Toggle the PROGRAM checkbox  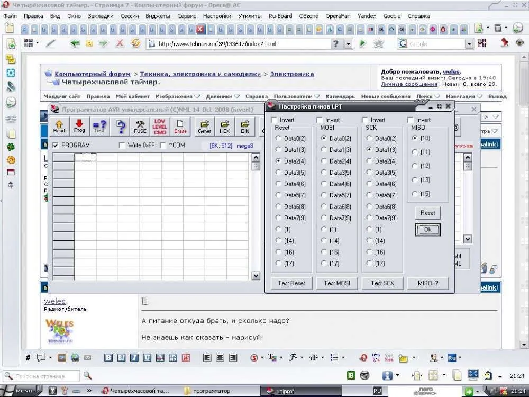coord(56,146)
